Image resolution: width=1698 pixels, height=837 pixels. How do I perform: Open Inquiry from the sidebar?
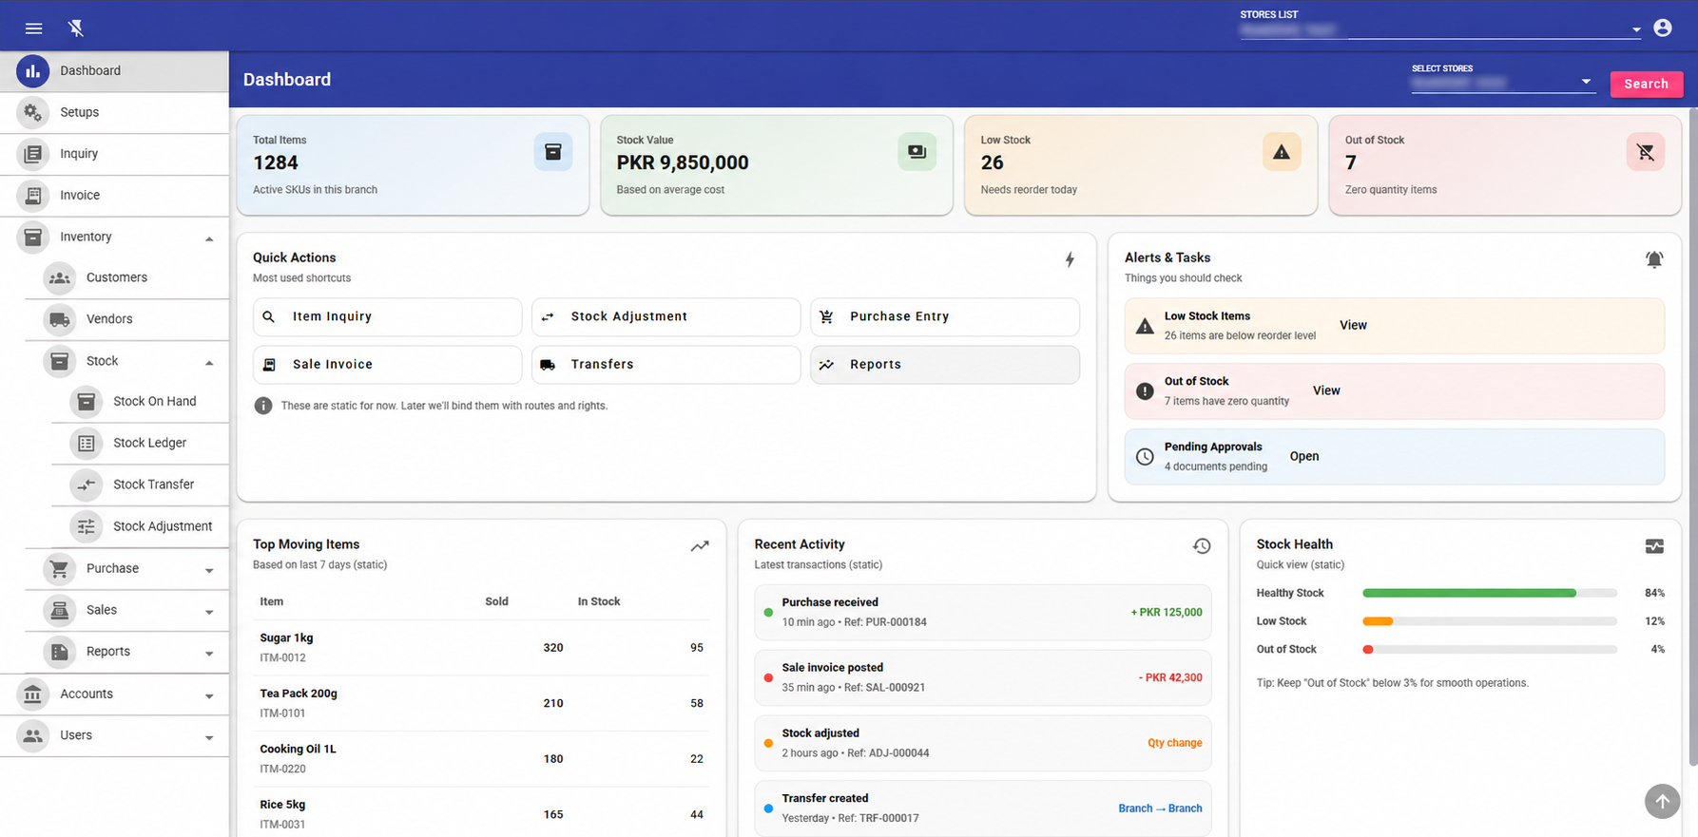coord(114,154)
